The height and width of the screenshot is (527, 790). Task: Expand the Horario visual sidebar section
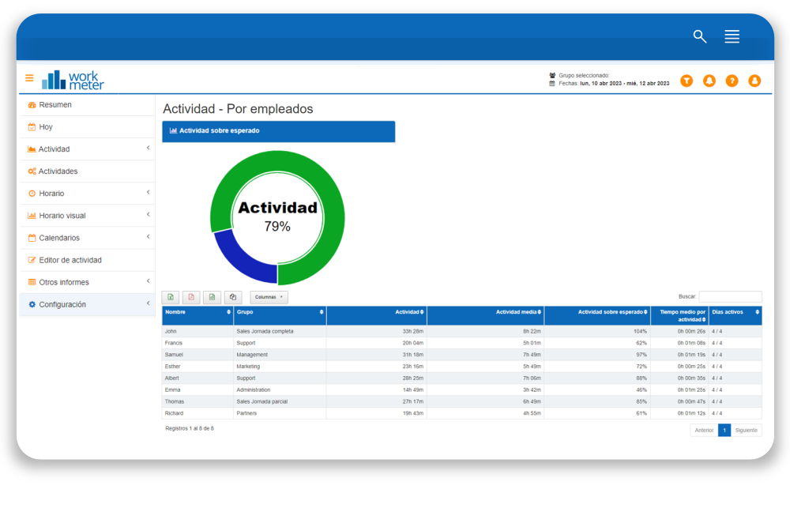tap(87, 216)
